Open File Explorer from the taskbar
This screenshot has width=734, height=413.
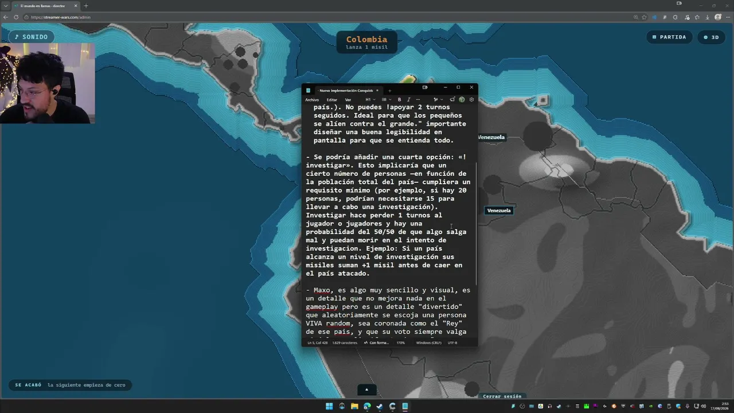pyautogui.click(x=354, y=406)
